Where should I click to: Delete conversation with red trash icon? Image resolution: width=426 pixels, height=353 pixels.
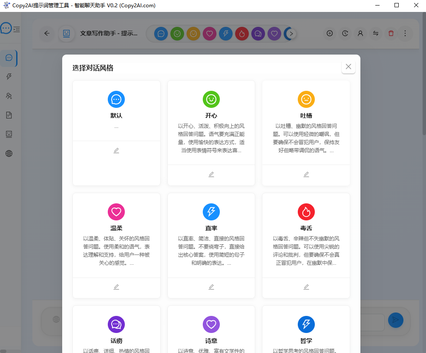(x=391, y=33)
